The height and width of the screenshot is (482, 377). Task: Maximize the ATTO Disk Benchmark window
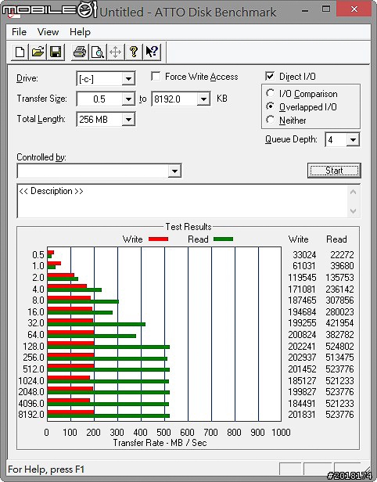(x=326, y=9)
